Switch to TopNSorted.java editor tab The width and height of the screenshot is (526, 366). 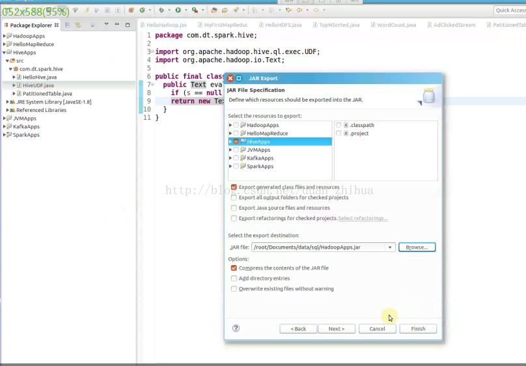(x=336, y=25)
